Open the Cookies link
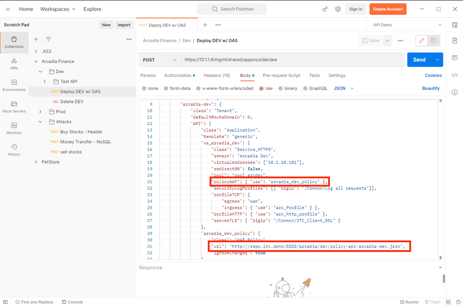 click(x=433, y=75)
